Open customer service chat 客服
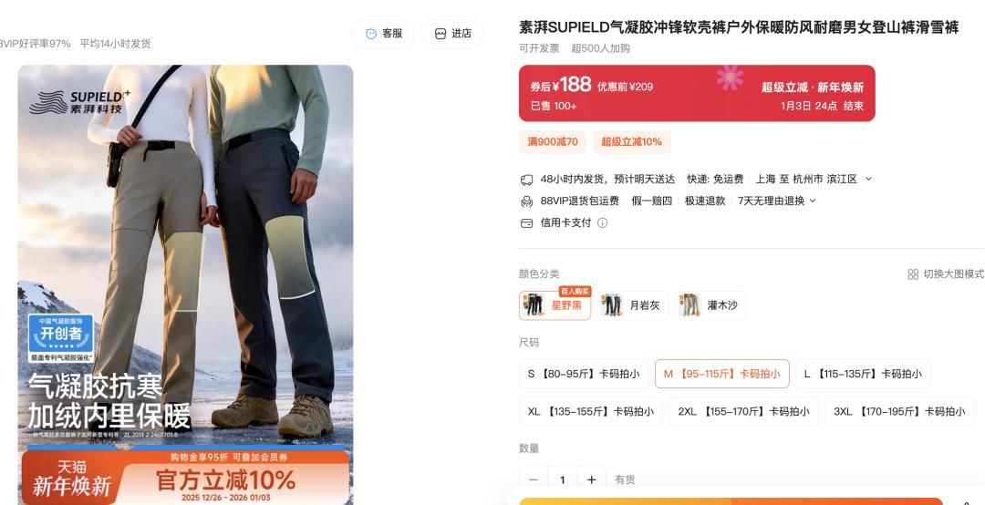This screenshot has height=505, width=985. click(x=383, y=34)
